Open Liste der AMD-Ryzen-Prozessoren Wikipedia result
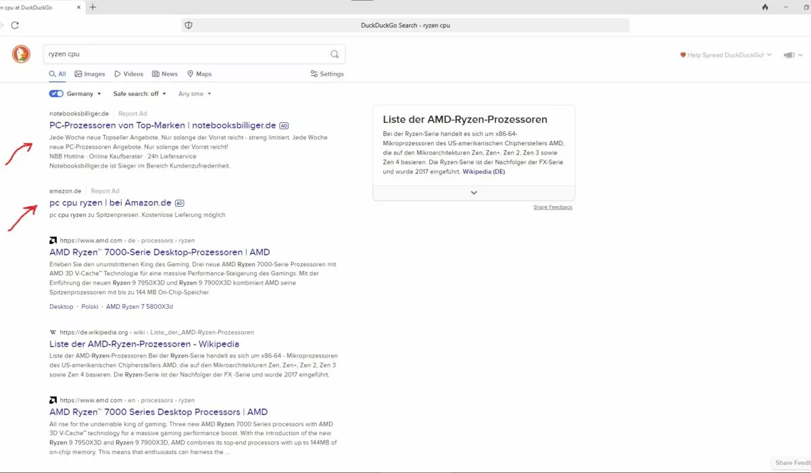This screenshot has height=473, width=811. [144, 344]
